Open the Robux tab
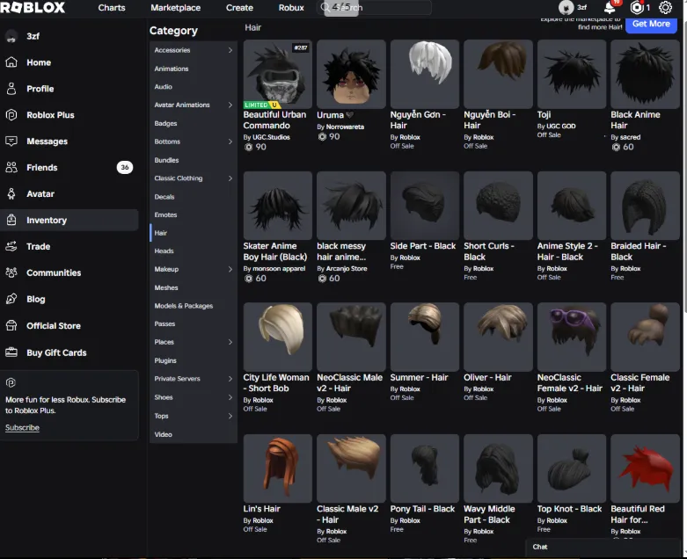 pyautogui.click(x=291, y=7)
